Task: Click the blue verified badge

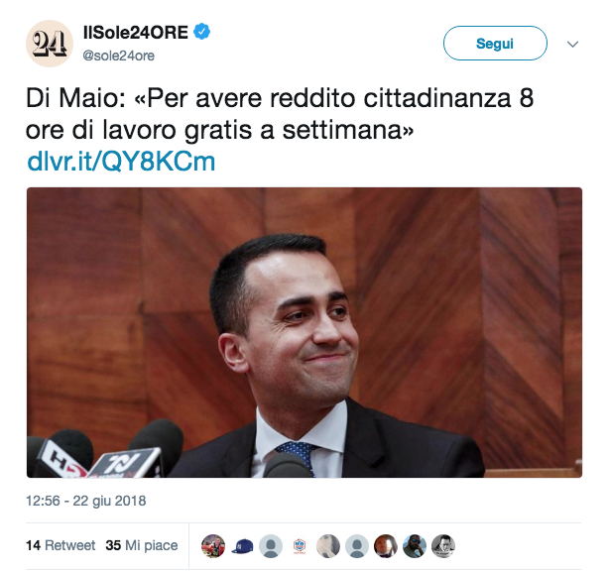Action: click(x=202, y=32)
